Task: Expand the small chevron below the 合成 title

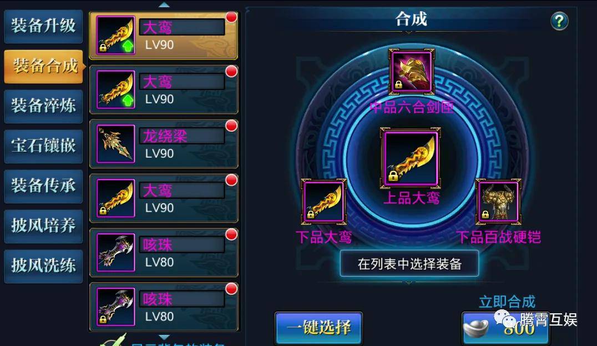Action: coord(408,33)
